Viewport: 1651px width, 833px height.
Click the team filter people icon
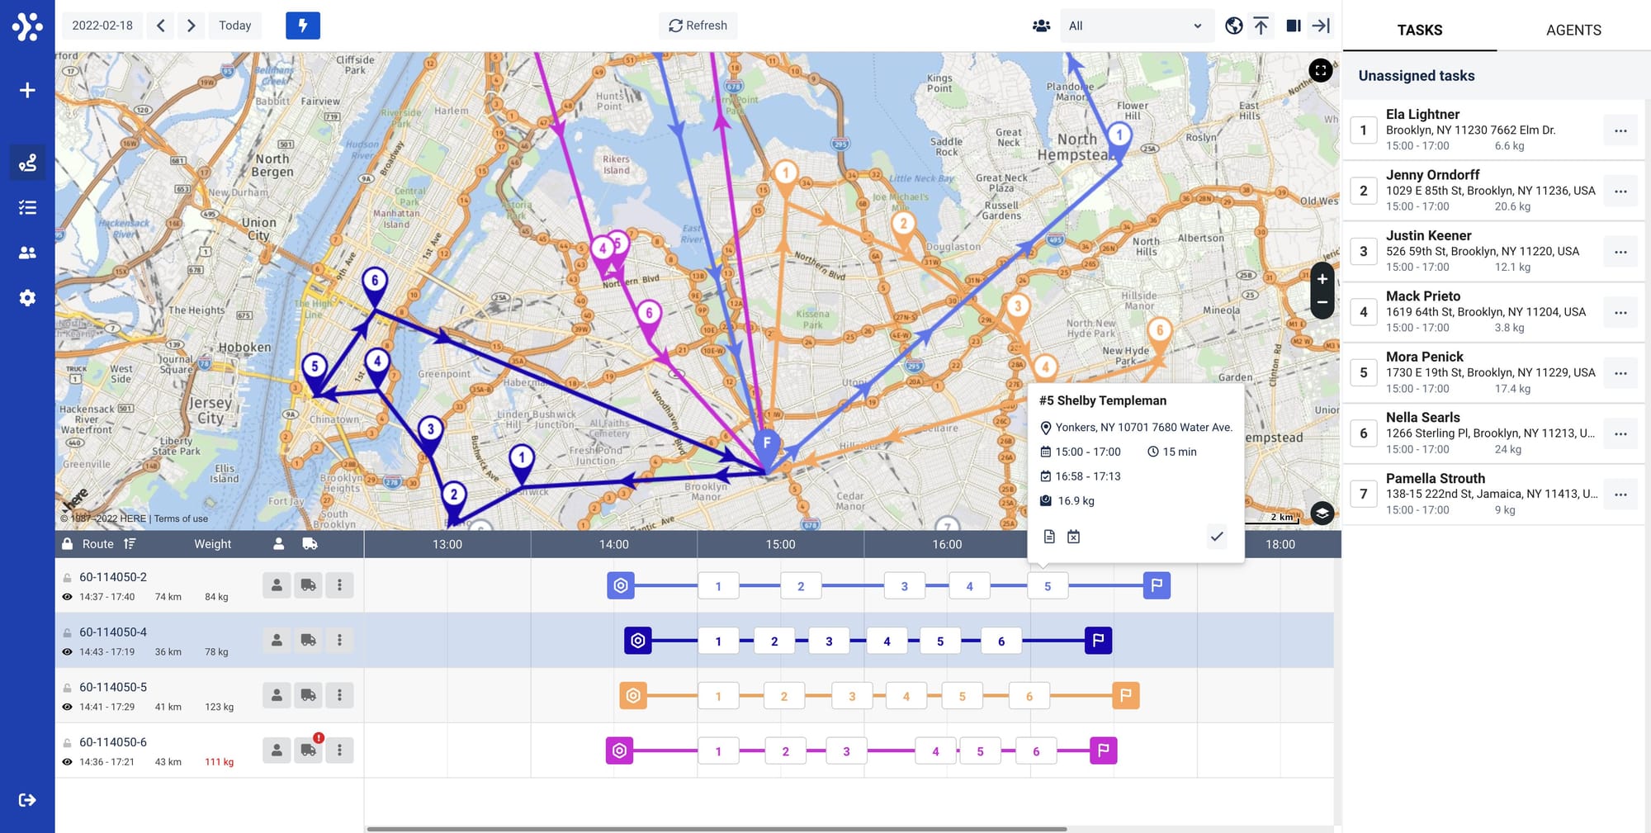pos(1041,26)
